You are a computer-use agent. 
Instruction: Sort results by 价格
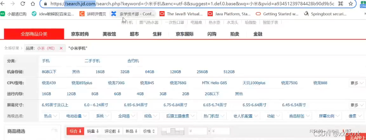(x=149, y=131)
